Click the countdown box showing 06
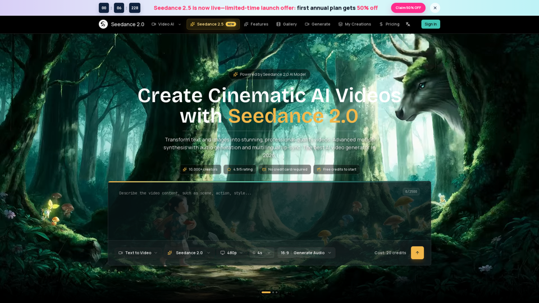Screen dimensions: 539x303 click(x=119, y=8)
